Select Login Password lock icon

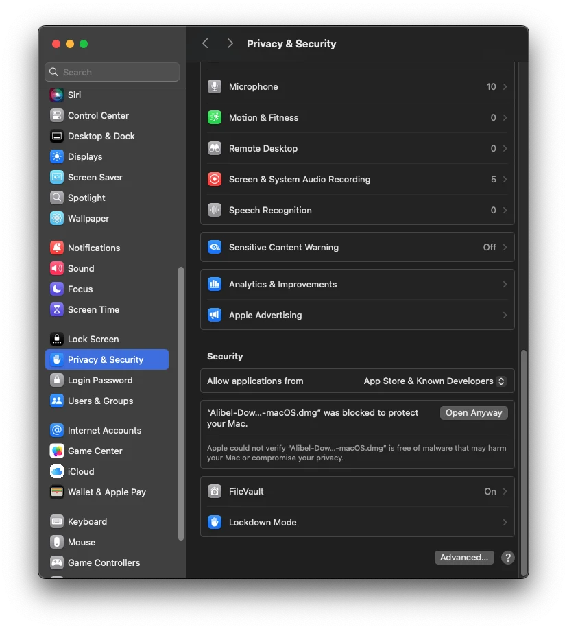(56, 380)
